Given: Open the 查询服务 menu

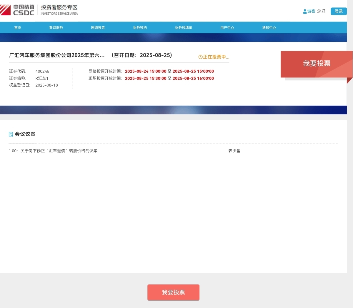Looking at the screenshot, I should (56, 28).
